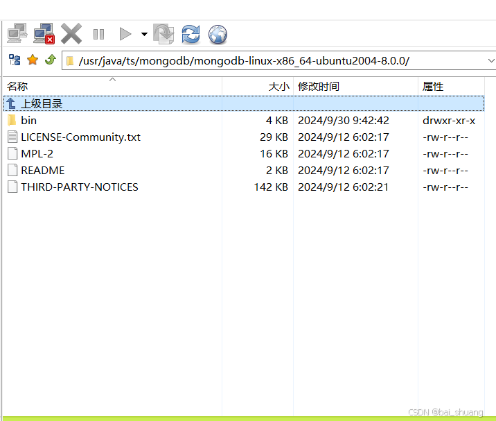
Task: Click the transfer mode documents icon
Action: (x=163, y=33)
